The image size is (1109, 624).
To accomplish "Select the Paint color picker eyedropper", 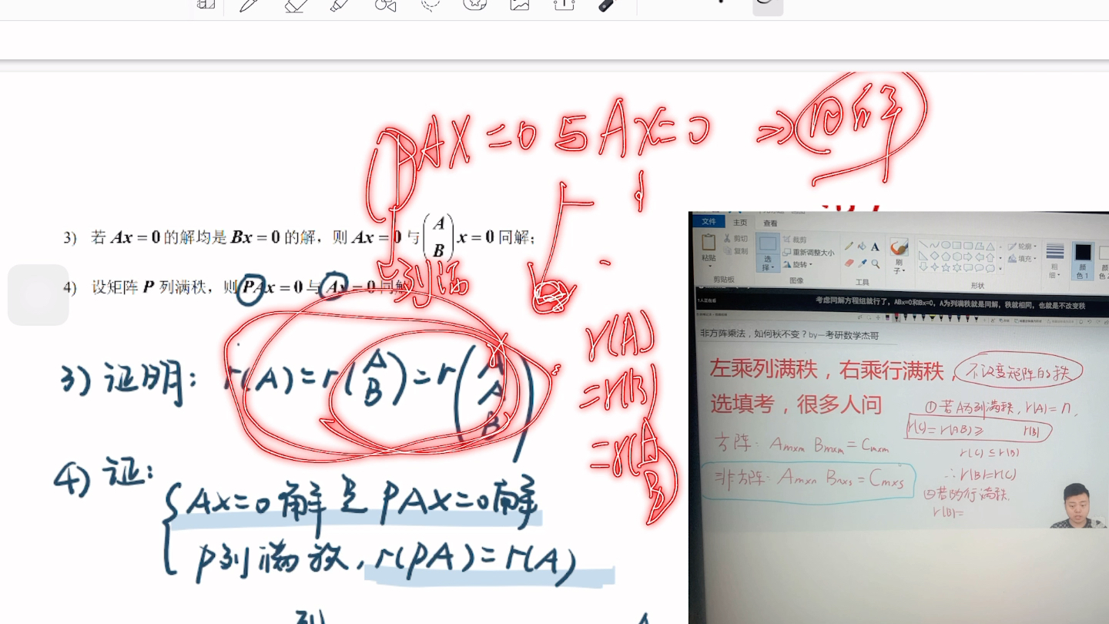I will coord(863,263).
